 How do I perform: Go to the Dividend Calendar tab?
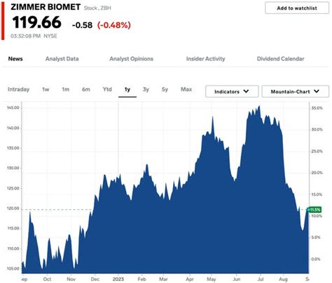[x=280, y=59]
